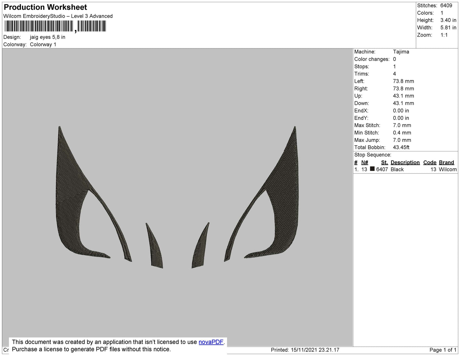Click the Stop Sequence heading
460x356 pixels.
pos(373,155)
